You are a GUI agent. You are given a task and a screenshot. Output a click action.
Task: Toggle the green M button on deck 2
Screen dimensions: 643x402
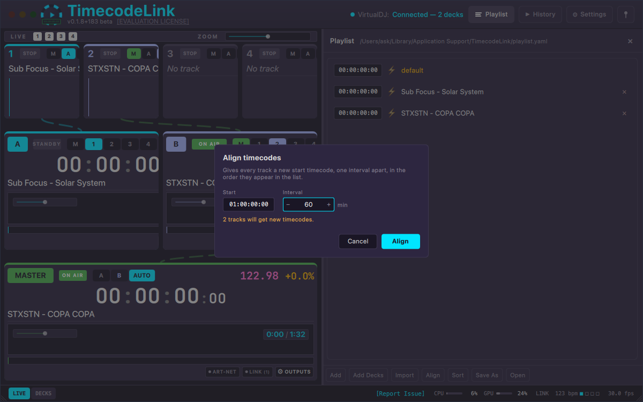pyautogui.click(x=134, y=54)
